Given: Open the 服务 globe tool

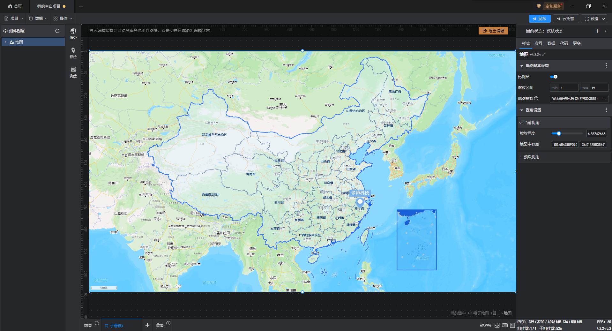Looking at the screenshot, I should [x=73, y=34].
